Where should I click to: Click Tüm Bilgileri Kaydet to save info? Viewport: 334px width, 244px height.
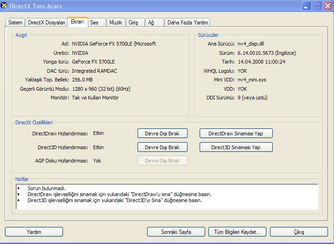(x=237, y=232)
